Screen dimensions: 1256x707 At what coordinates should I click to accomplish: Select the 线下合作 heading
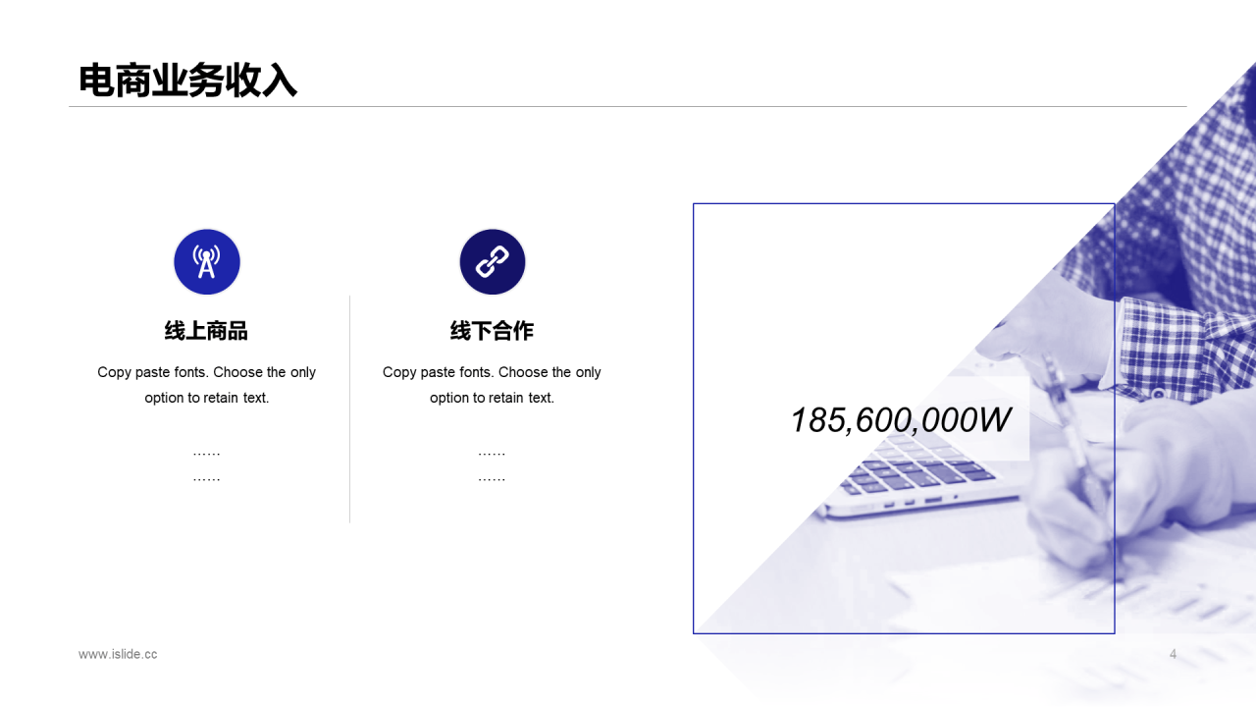tap(492, 331)
